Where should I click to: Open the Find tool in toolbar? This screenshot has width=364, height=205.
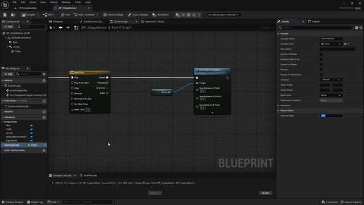[65, 15]
